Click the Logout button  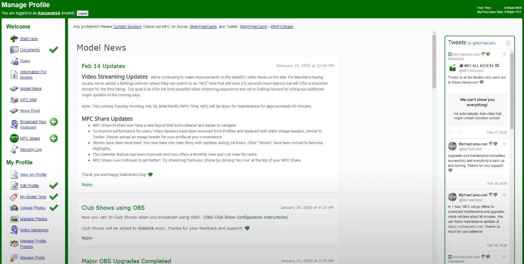click(83, 13)
